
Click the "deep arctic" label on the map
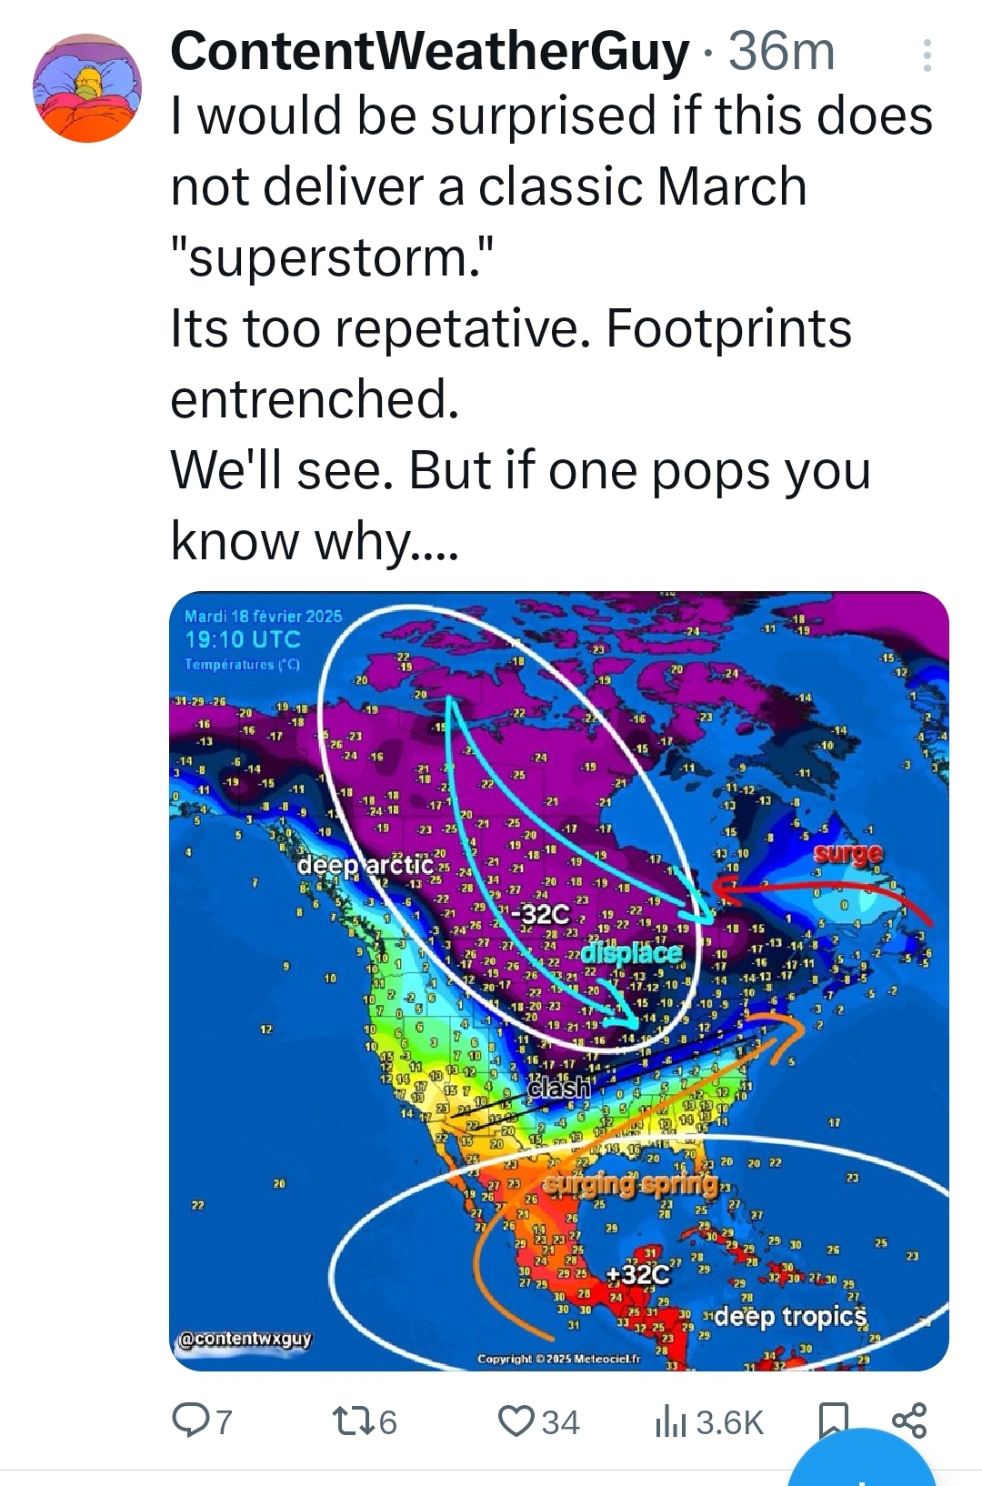366,866
